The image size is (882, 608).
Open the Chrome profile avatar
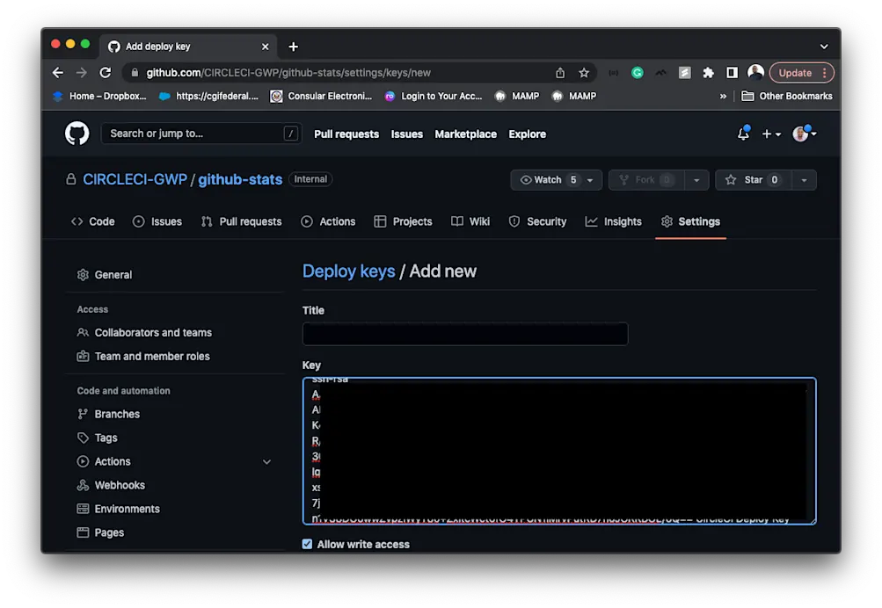point(755,72)
